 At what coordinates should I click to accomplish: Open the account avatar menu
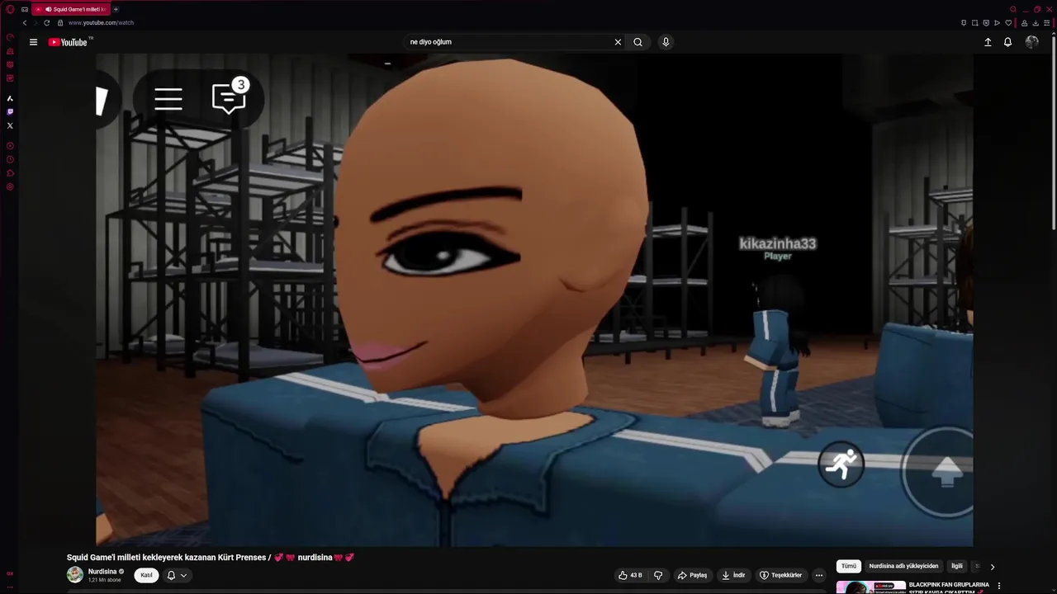(x=1031, y=42)
